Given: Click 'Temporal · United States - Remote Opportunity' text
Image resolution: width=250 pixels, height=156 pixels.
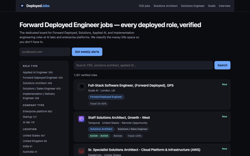Looking at the screenshot, I should point(118,123).
